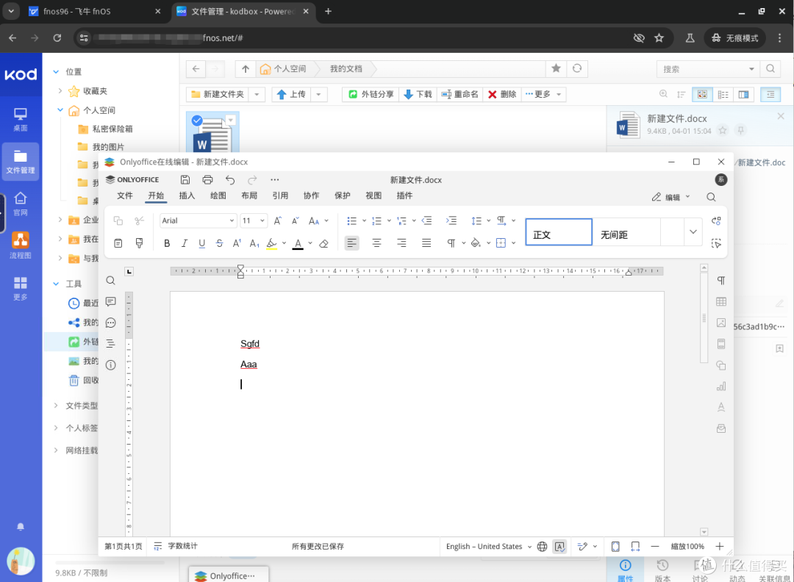Save document in ONLYOFFICE toolbar
The width and height of the screenshot is (794, 582).
pos(185,179)
